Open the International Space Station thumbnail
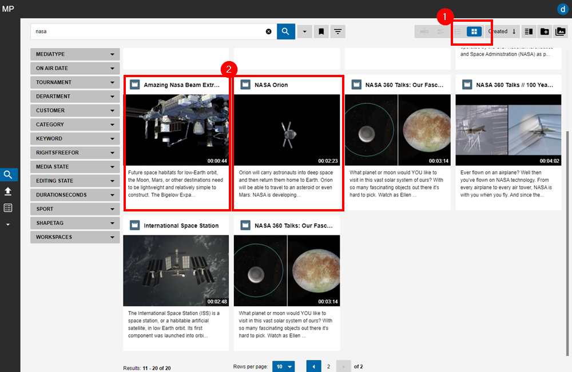Viewport: 572px width, 372px height. click(176, 270)
